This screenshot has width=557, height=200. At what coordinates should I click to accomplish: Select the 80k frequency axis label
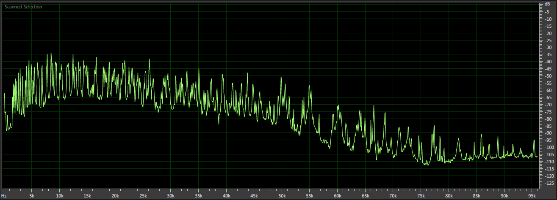(449, 196)
